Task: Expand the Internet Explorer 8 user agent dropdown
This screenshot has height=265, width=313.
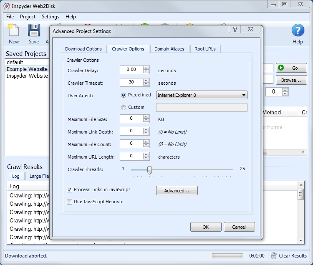Action: click(244, 95)
